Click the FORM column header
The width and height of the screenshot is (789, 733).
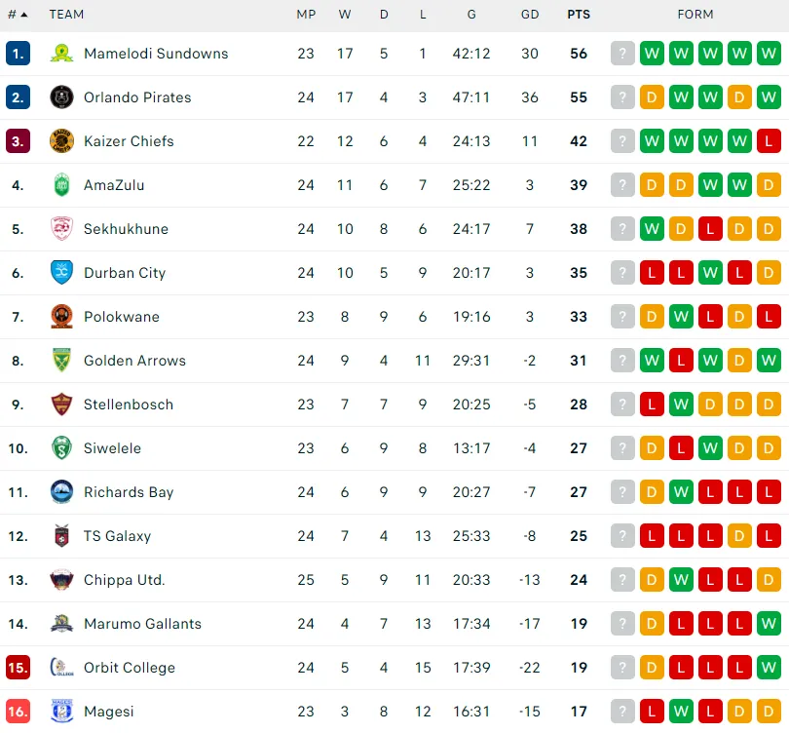coord(695,15)
